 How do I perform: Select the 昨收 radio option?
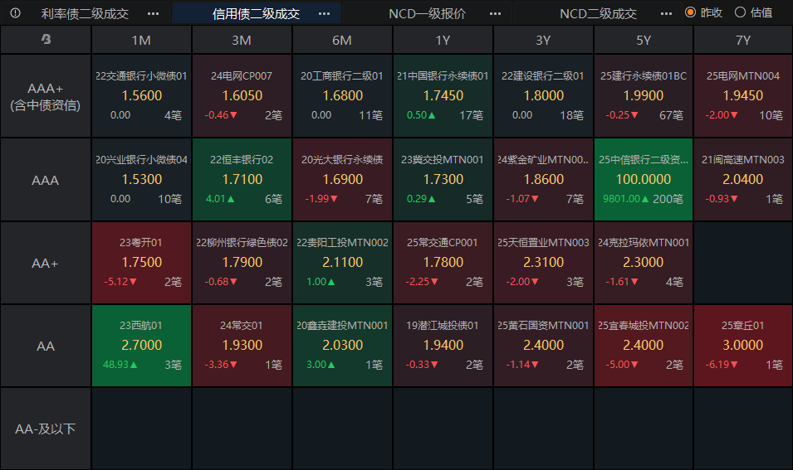(x=703, y=12)
